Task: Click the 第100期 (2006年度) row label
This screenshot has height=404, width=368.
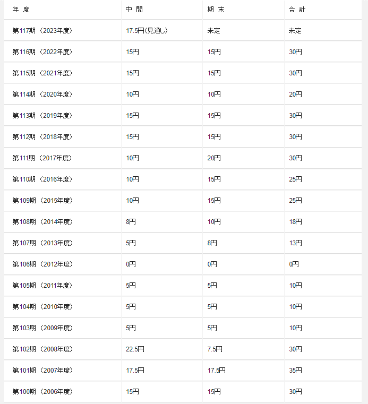Action: [x=42, y=392]
